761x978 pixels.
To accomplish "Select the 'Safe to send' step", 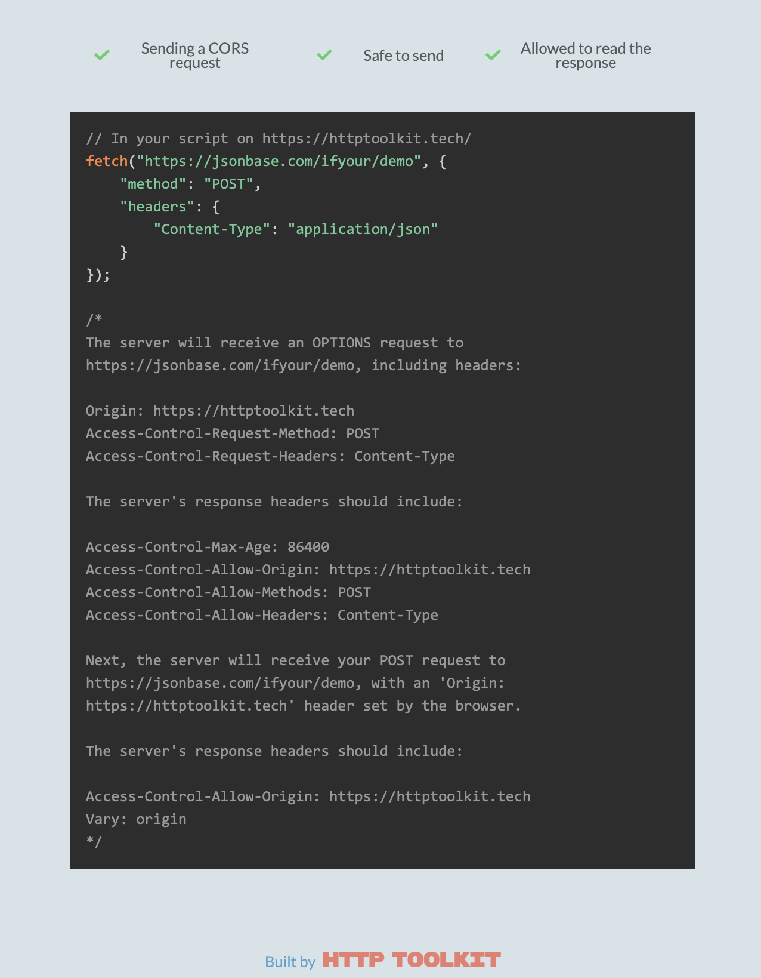I will tap(404, 56).
